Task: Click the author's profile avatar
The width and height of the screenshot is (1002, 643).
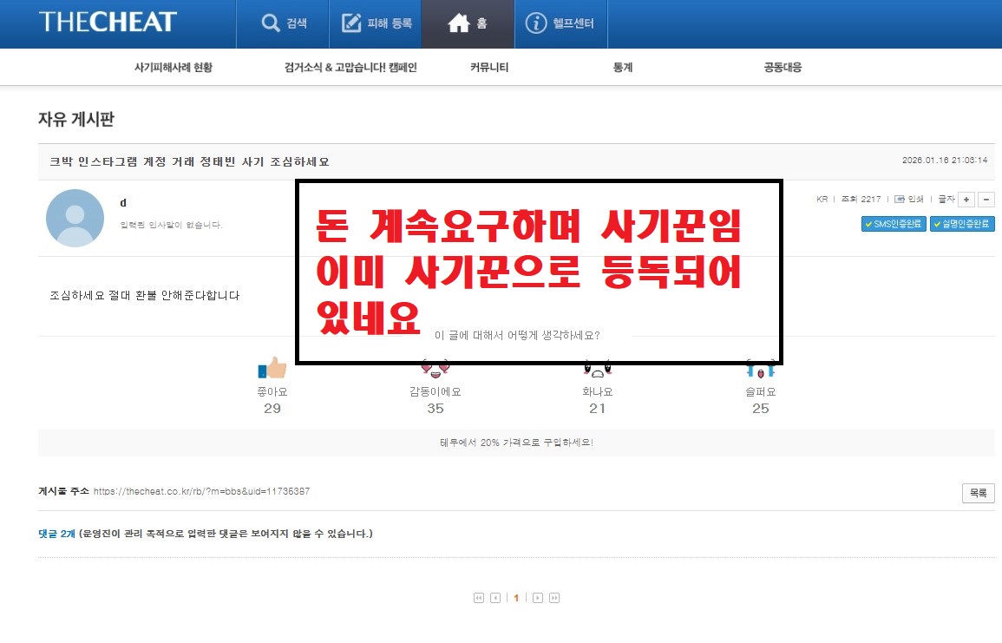Action: coord(75,219)
